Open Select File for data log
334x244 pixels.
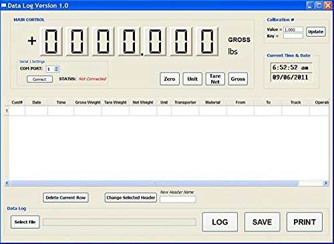click(x=25, y=222)
